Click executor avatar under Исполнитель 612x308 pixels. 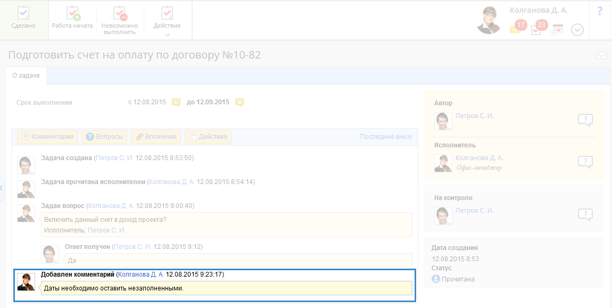coord(443,163)
